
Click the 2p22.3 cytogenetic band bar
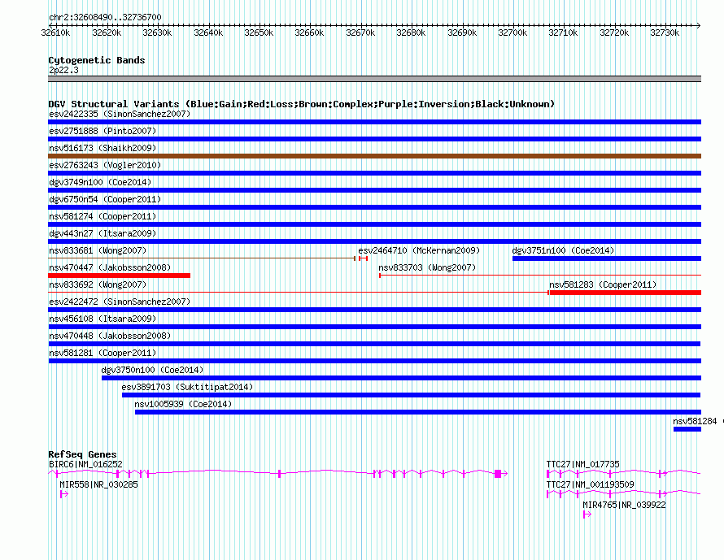click(374, 79)
